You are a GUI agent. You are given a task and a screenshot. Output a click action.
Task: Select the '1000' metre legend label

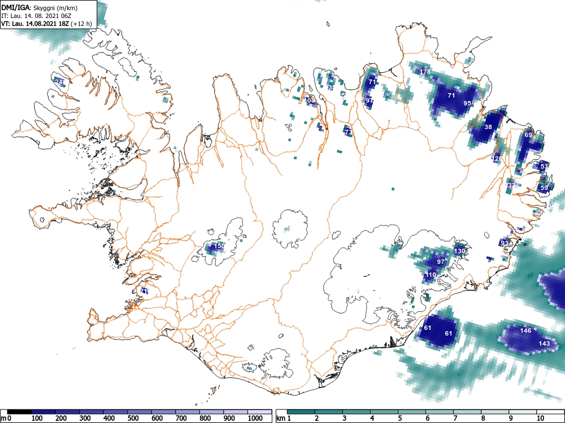[255, 418]
